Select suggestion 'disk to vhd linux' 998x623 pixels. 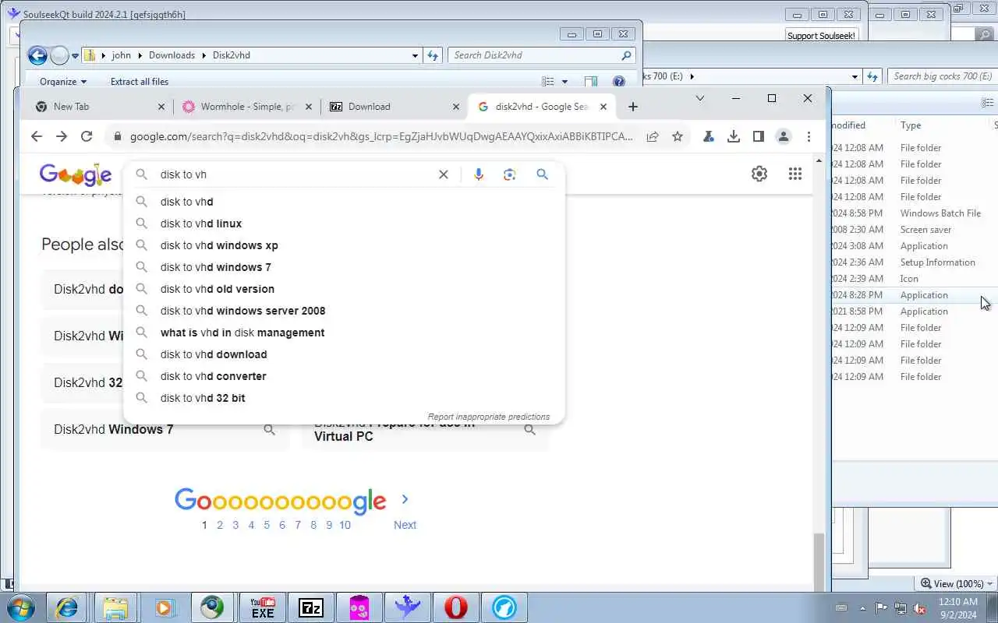click(x=344, y=224)
